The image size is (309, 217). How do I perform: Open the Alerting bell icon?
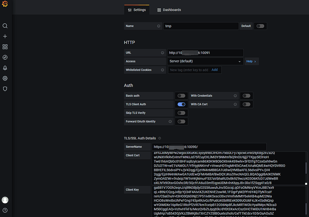[x=5, y=68]
